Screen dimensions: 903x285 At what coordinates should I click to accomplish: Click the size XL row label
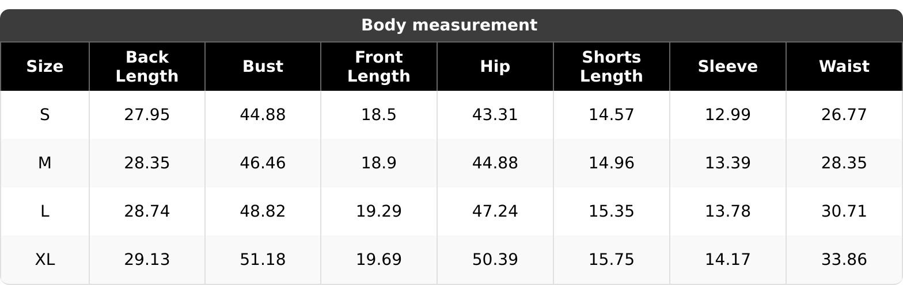tap(45, 260)
